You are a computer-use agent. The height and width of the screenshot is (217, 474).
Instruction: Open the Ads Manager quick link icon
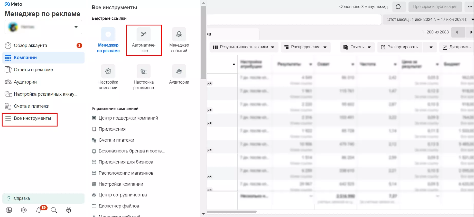click(x=108, y=34)
